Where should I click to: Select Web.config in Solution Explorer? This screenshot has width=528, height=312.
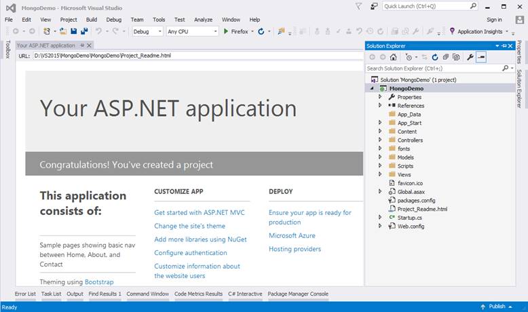coord(411,226)
